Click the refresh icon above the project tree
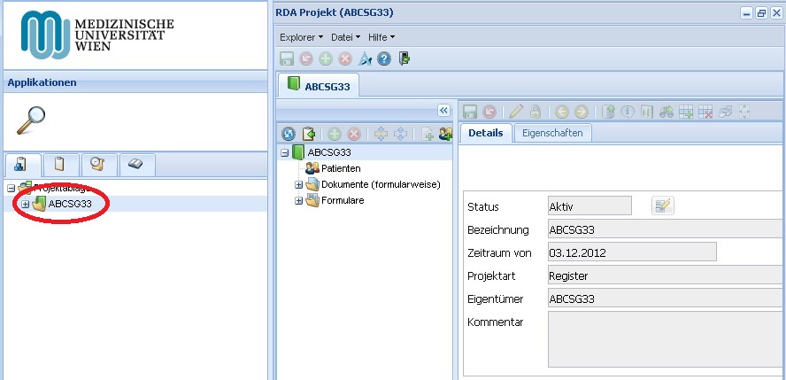 point(289,135)
